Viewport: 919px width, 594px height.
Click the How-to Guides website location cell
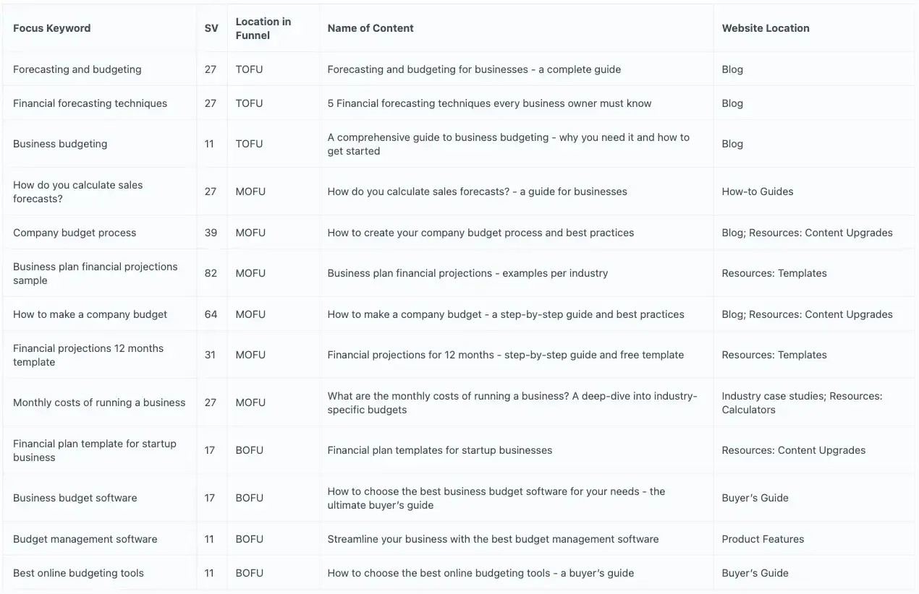[x=758, y=191]
